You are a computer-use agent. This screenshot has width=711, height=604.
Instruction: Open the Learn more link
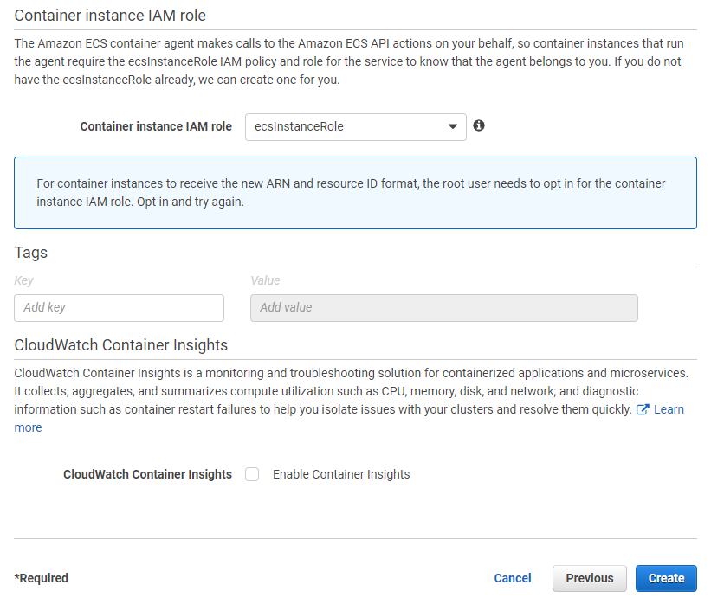669,409
